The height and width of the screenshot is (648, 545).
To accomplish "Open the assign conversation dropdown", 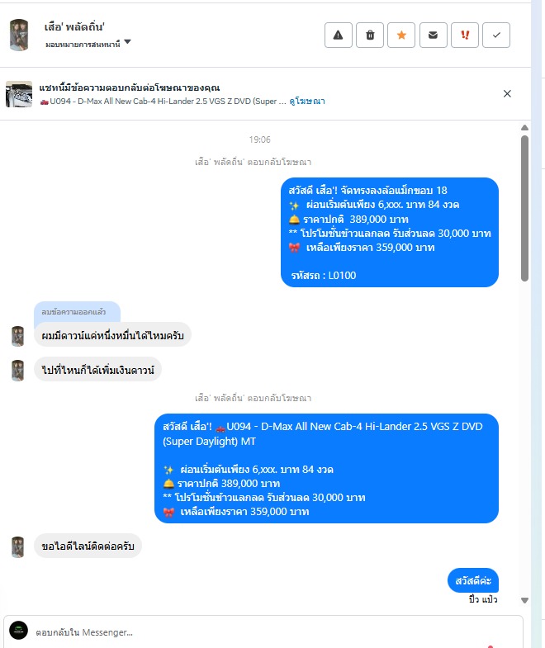I will tap(88, 44).
